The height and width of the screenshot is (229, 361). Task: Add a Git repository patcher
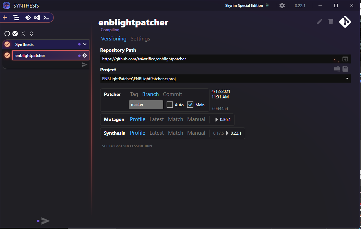point(28,17)
